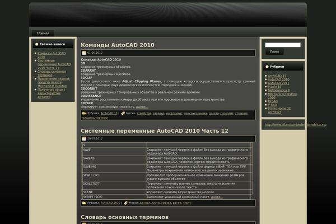The image size is (336, 224).
Task: Click the 3DFACE command heading
Action: tap(87, 103)
